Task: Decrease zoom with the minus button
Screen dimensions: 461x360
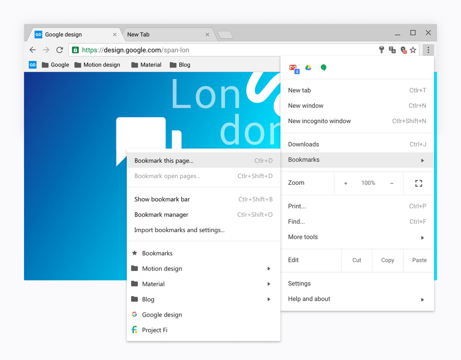Action: click(391, 183)
